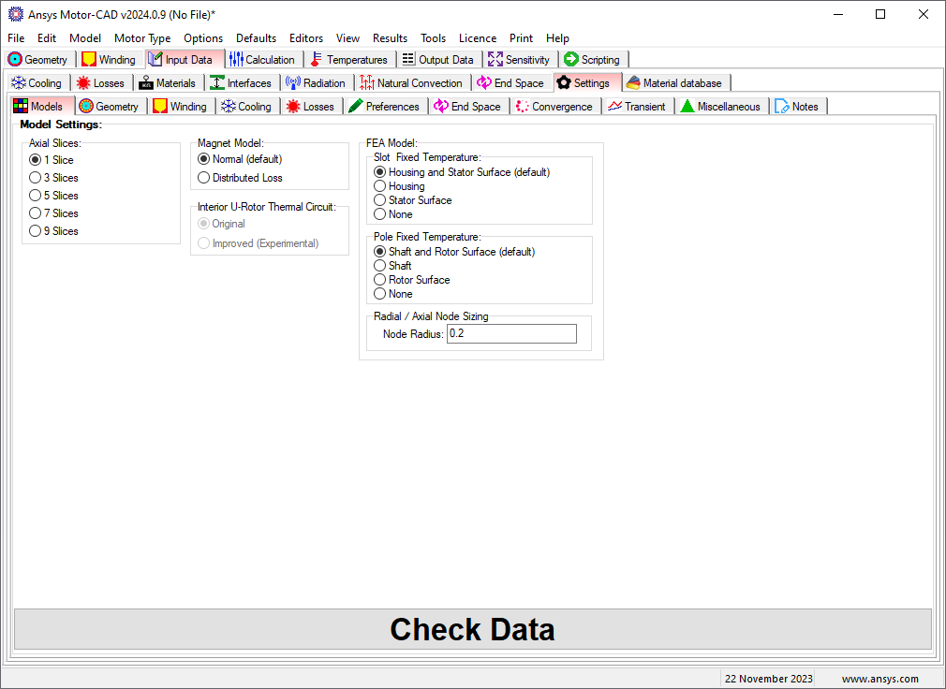Switch to the Winding settings sub-tab
This screenshot has width=946, height=689.
tap(181, 106)
